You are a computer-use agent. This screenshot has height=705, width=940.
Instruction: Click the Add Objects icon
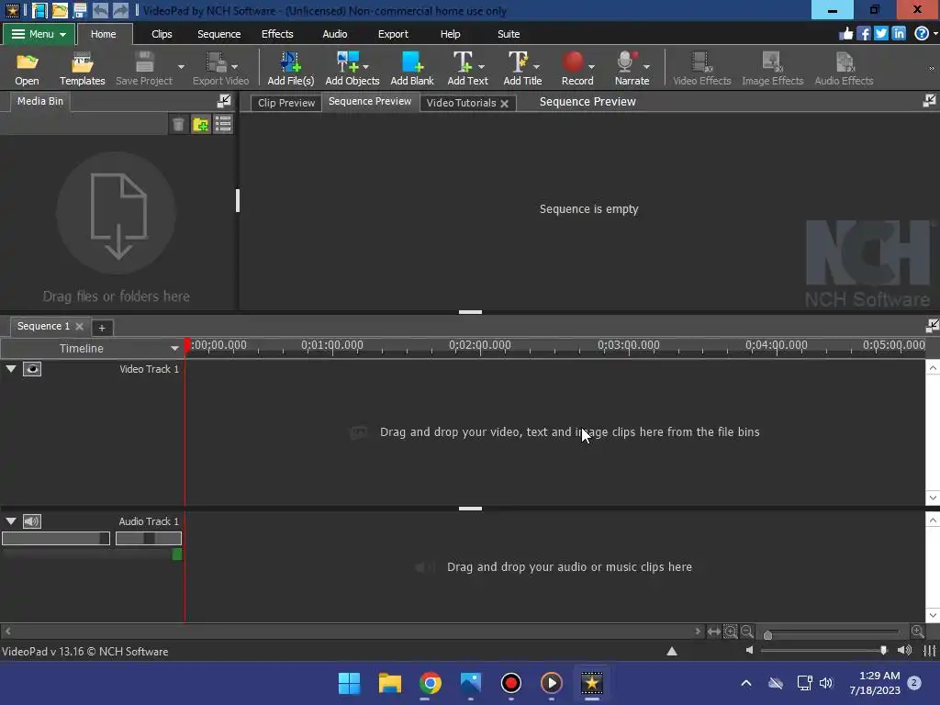click(348, 62)
